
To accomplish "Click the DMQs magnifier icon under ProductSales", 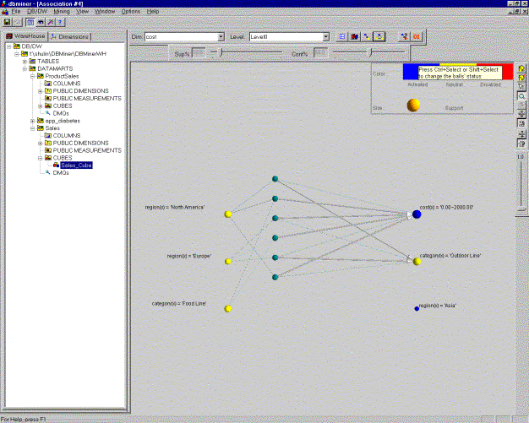I will pyautogui.click(x=48, y=113).
